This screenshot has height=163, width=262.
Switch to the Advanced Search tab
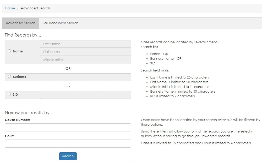click(x=20, y=23)
